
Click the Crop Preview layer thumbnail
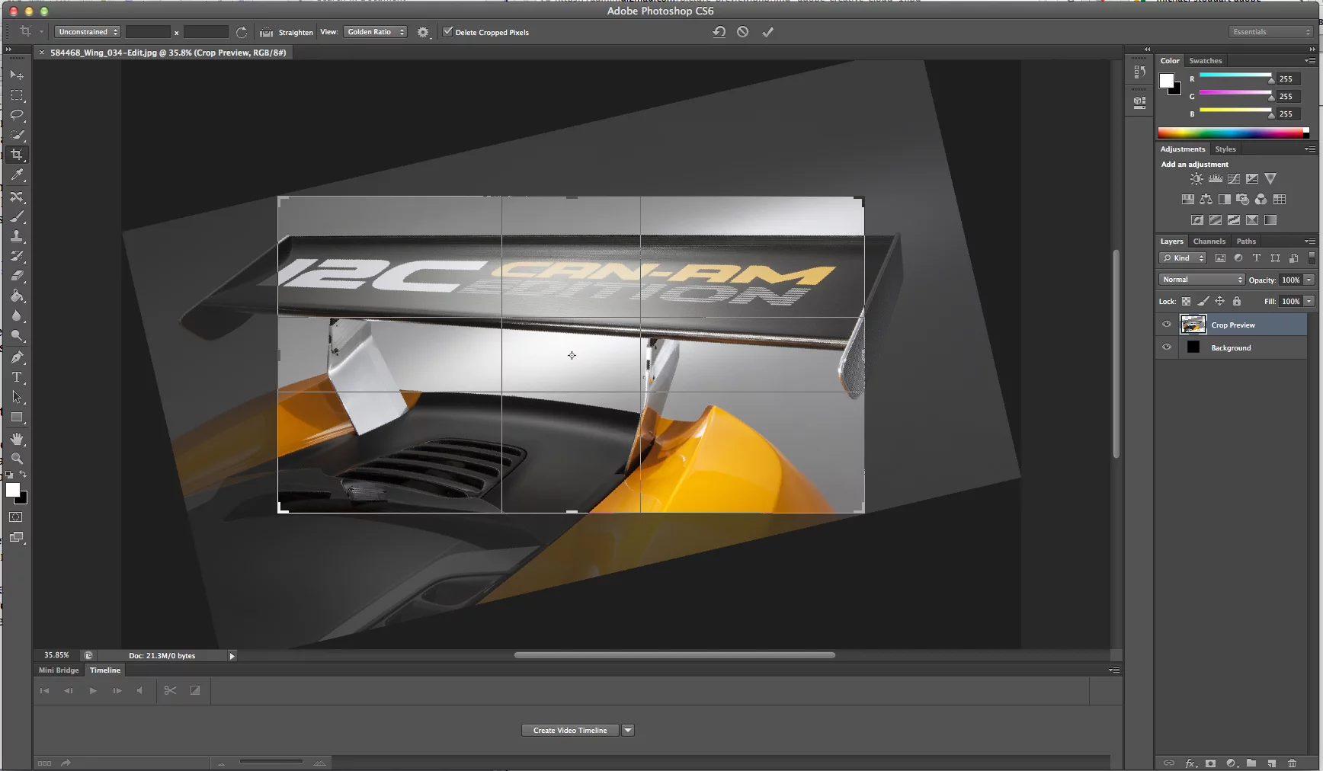(1193, 324)
